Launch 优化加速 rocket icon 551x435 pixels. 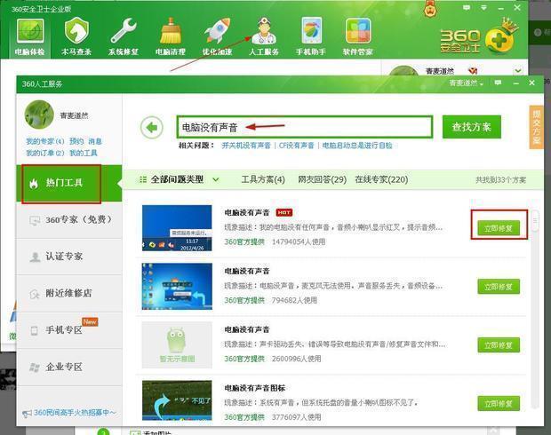217,37
